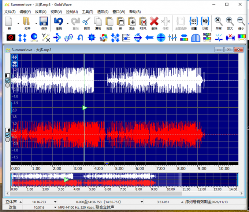The image size is (249, 212).
Task: Toggle the round button under left channel checkbox
Action: (x=8, y=85)
